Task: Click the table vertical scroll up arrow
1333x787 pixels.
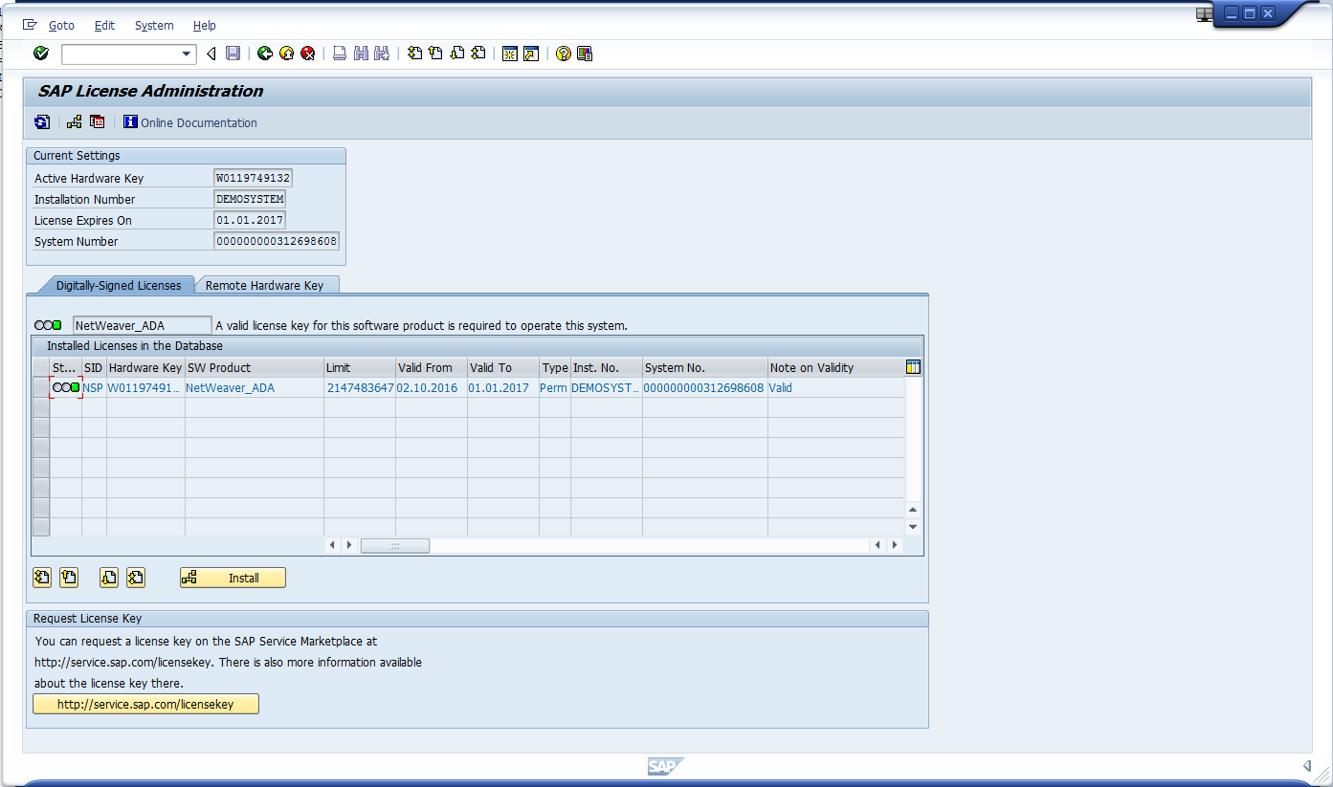Action: (913, 511)
